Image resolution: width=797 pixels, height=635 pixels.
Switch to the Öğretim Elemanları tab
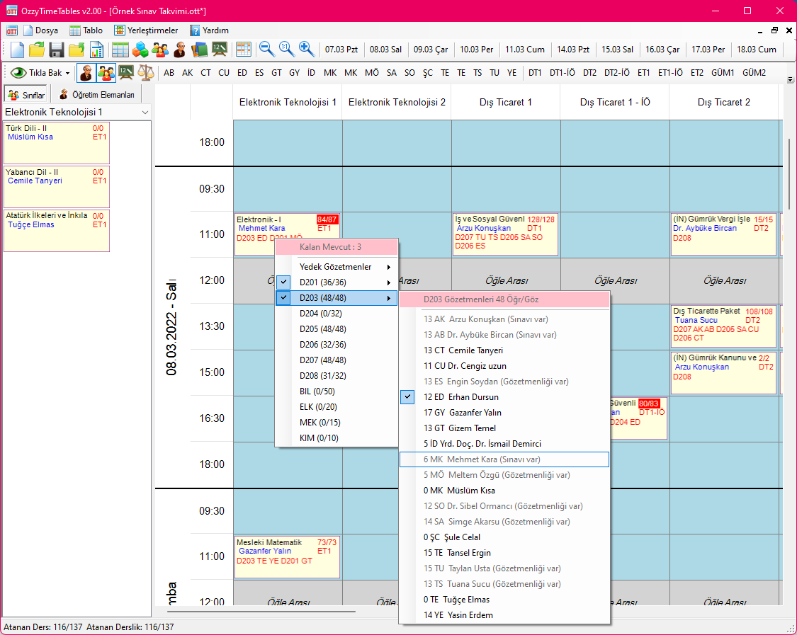(x=98, y=95)
